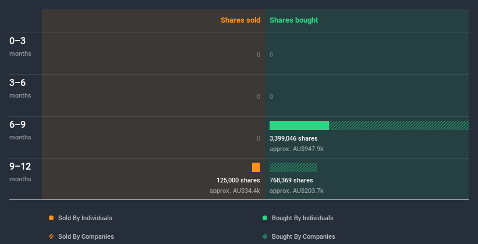
Task: Click the bought zero in 3–6 months row
Action: [x=271, y=96]
